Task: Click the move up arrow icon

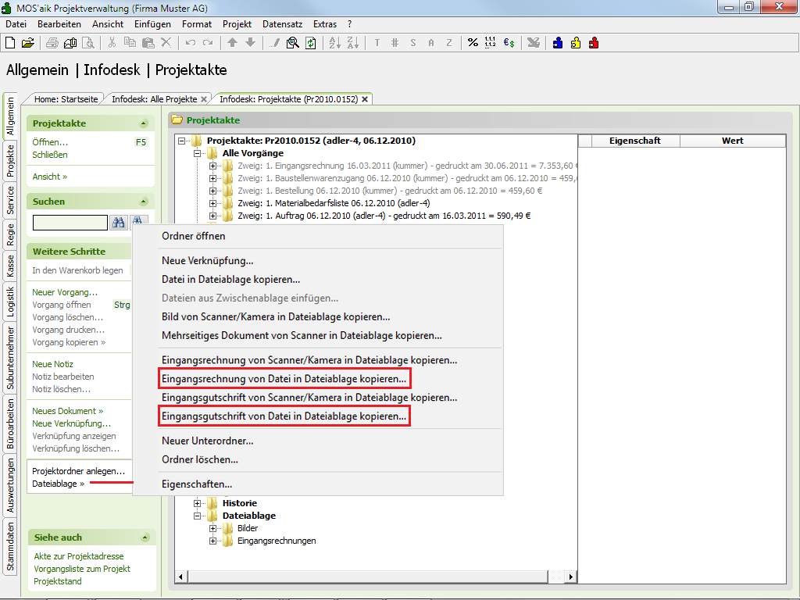Action: click(232, 43)
